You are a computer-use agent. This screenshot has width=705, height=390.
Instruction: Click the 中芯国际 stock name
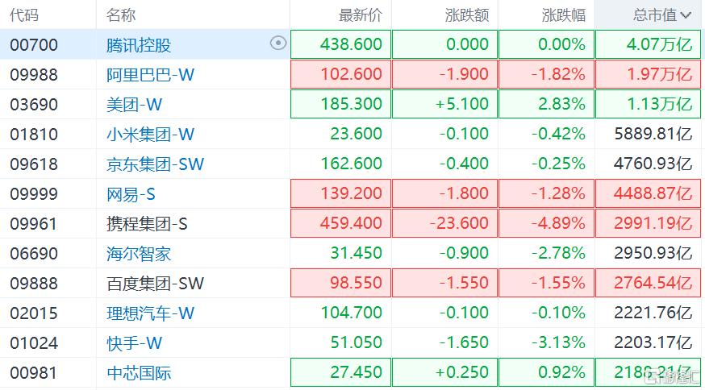point(139,373)
